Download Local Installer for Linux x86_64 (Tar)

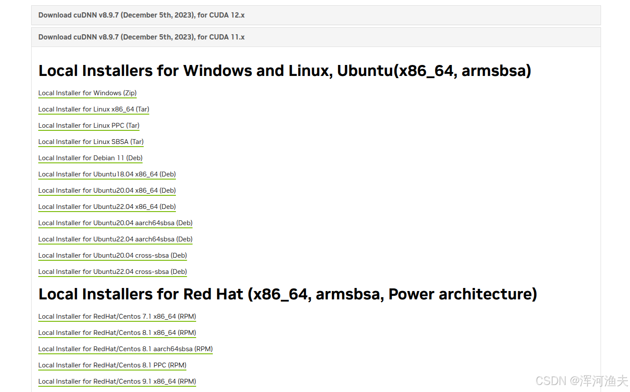coord(94,109)
